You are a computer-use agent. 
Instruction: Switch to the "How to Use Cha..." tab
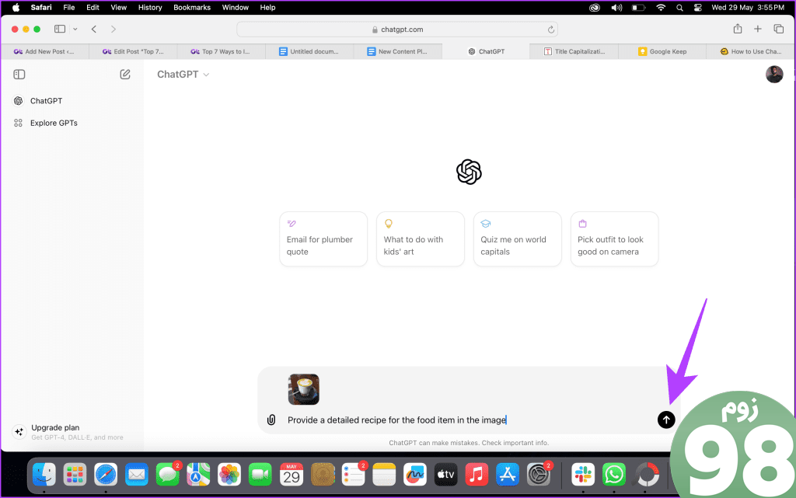pos(751,51)
